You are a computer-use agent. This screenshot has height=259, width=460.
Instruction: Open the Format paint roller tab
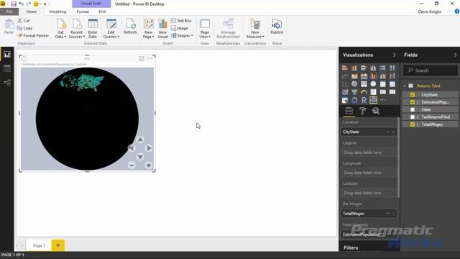(362, 111)
